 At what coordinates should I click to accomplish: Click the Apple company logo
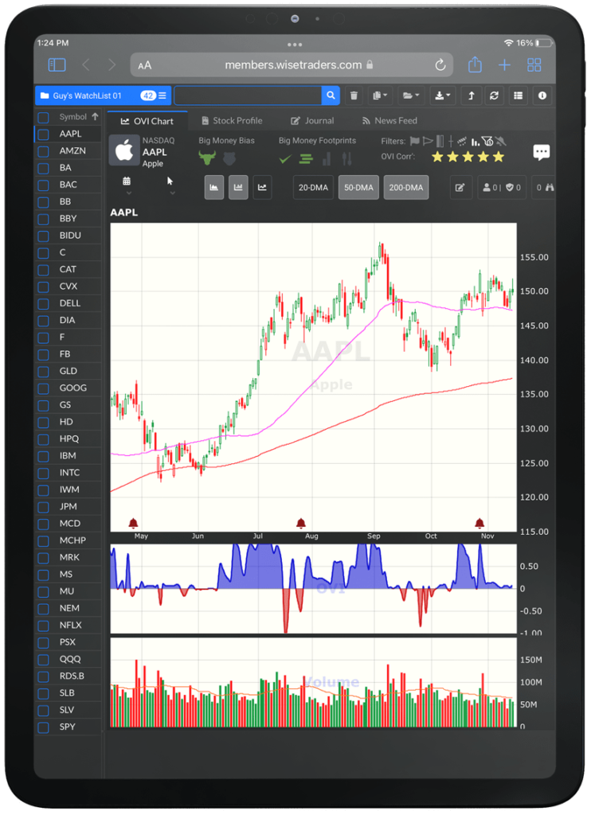(x=123, y=150)
